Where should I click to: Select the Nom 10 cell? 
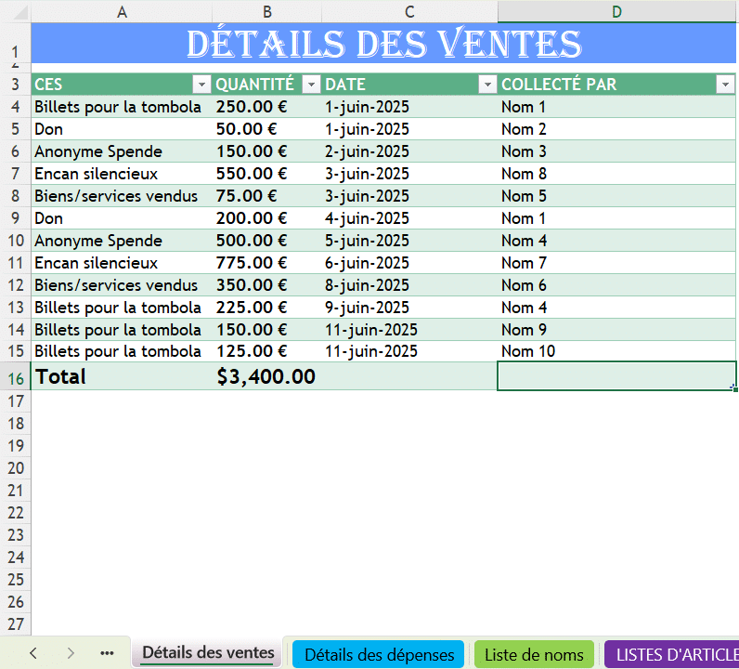pos(616,351)
